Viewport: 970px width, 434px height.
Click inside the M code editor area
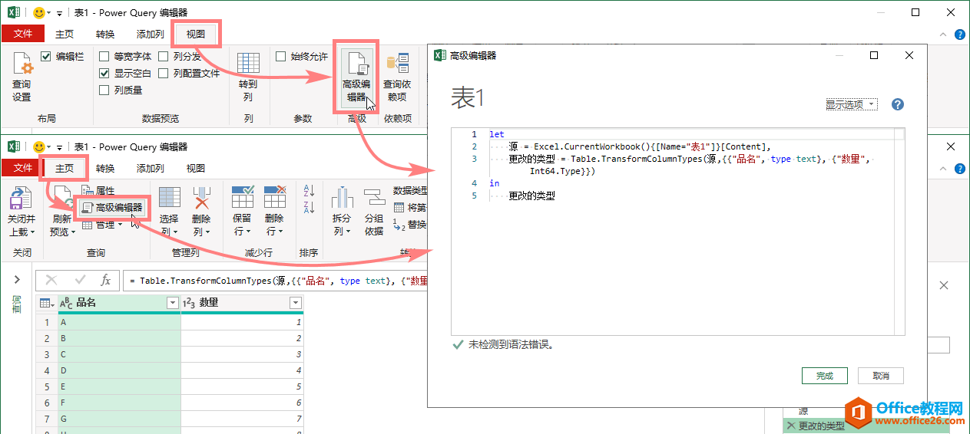pyautogui.click(x=677, y=231)
